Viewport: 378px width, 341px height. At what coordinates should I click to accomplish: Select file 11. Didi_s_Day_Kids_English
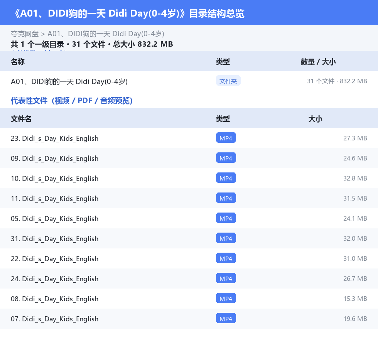[x=54, y=199]
